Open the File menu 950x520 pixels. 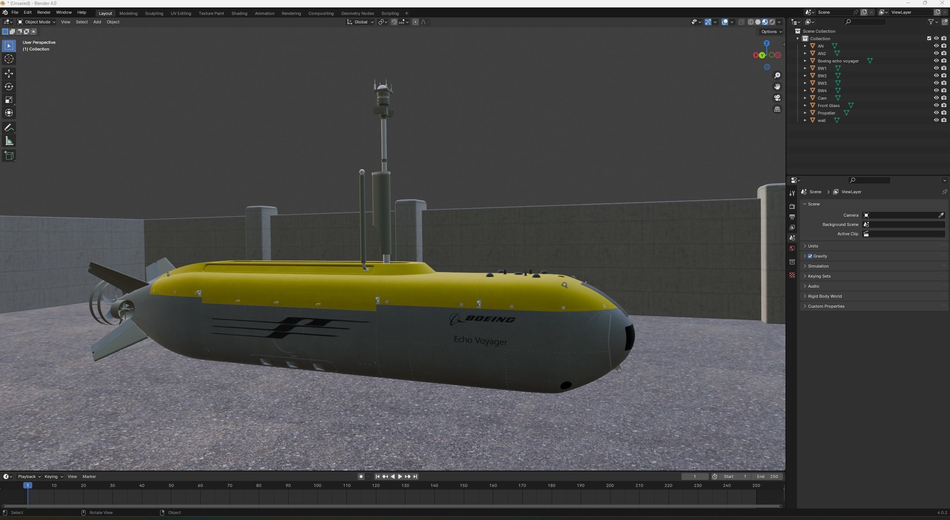pyautogui.click(x=15, y=12)
